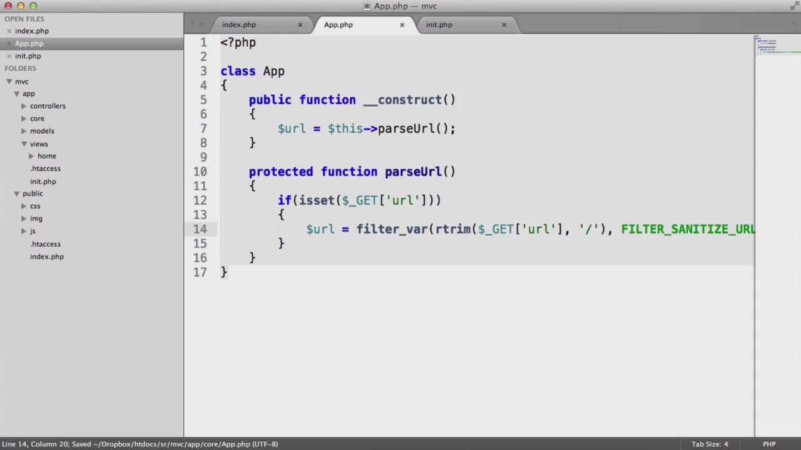Expand the img folder arrow
801x450 pixels.
pyautogui.click(x=24, y=219)
